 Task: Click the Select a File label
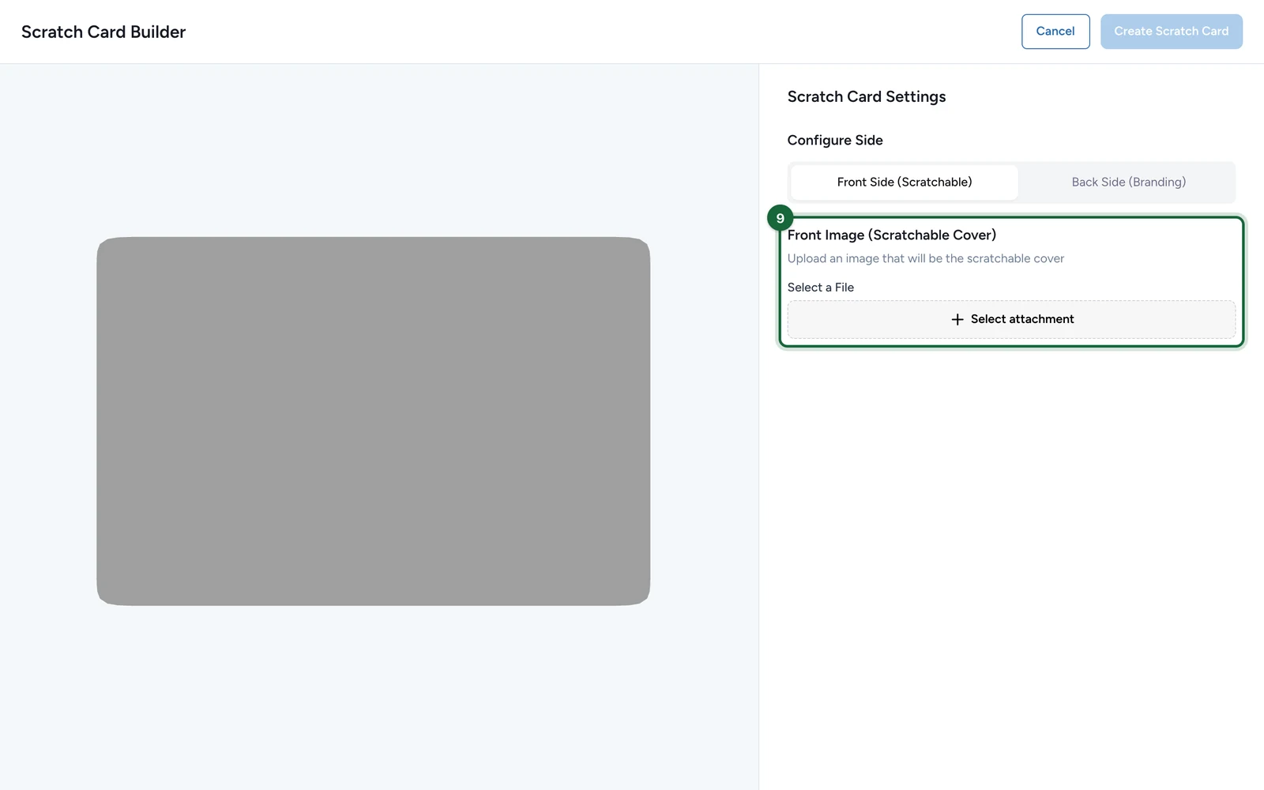821,288
